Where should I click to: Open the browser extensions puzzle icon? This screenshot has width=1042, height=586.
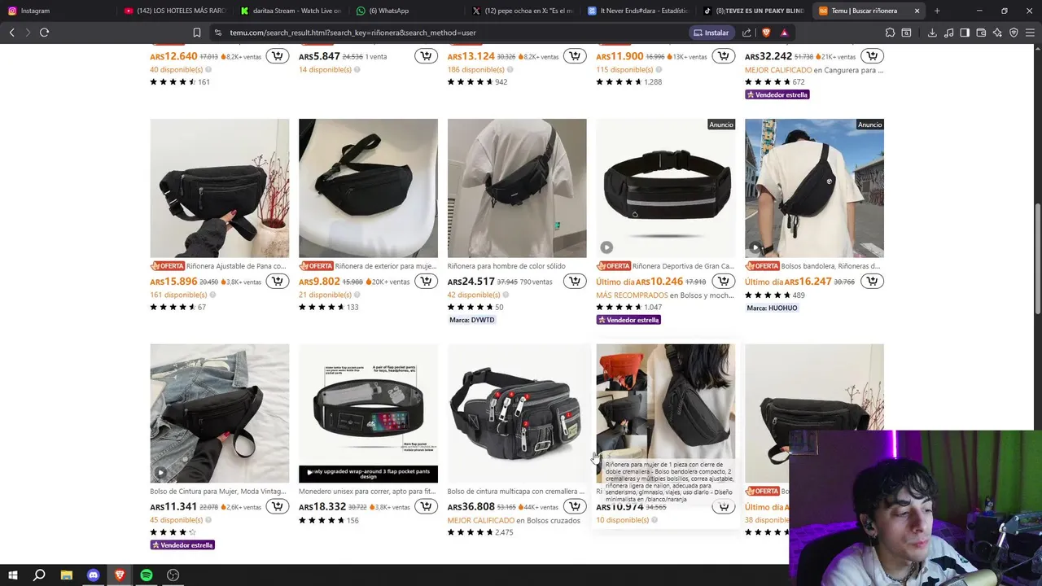click(890, 33)
